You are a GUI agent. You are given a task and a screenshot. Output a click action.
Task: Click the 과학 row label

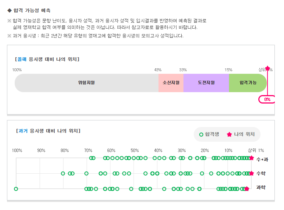[261, 188]
